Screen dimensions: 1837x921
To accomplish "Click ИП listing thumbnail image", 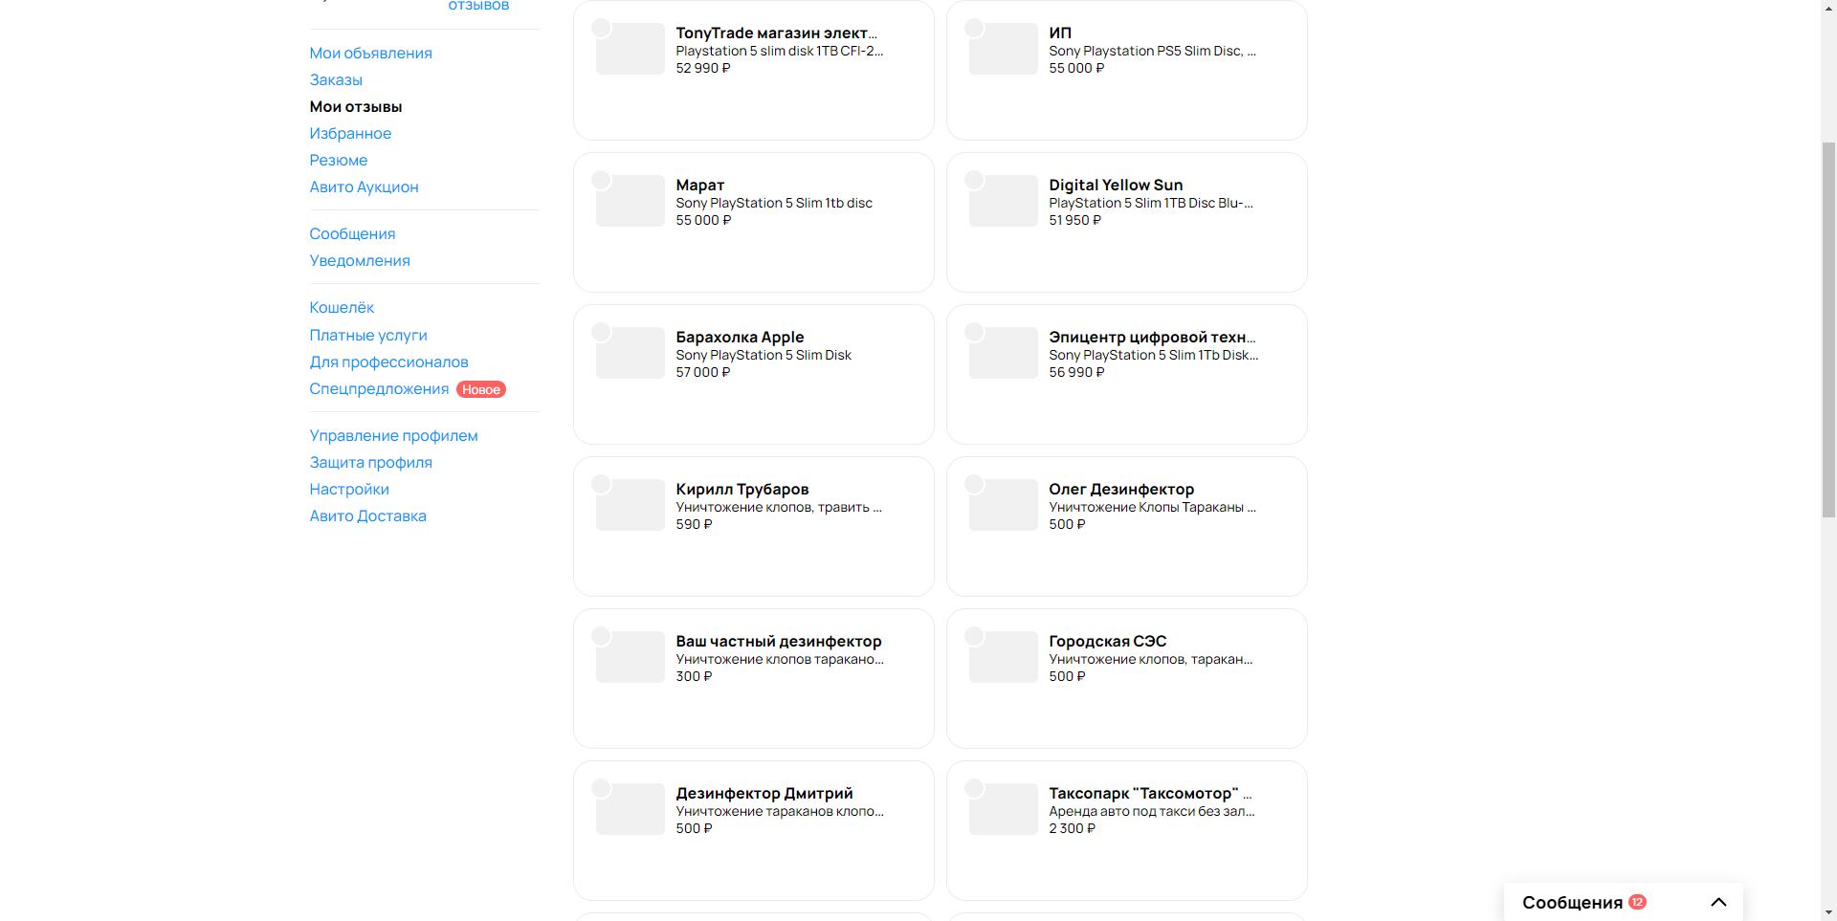I will pos(1003,49).
